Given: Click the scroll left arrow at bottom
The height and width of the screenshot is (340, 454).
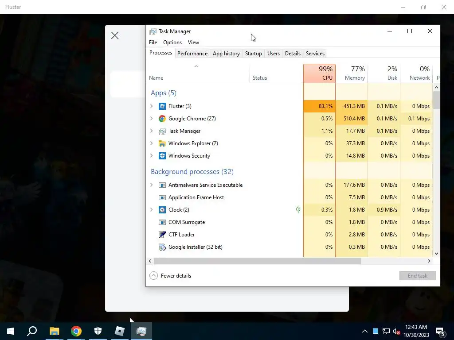Looking at the screenshot, I should [x=150, y=261].
